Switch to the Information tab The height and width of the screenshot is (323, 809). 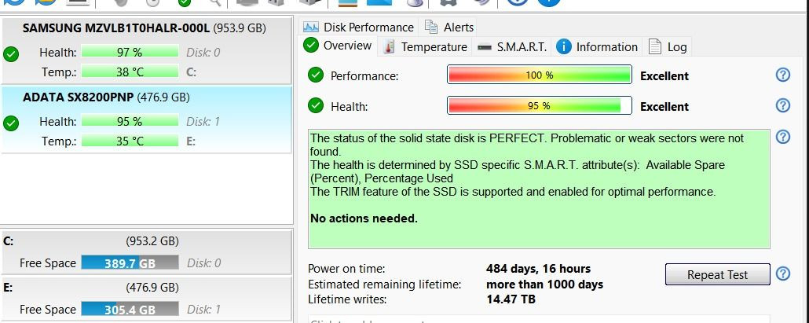pyautogui.click(x=597, y=47)
